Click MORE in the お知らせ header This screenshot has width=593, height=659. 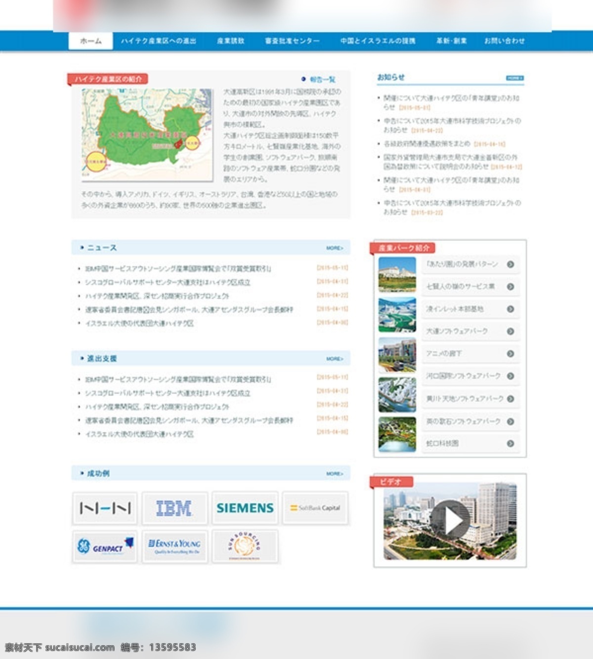(514, 78)
